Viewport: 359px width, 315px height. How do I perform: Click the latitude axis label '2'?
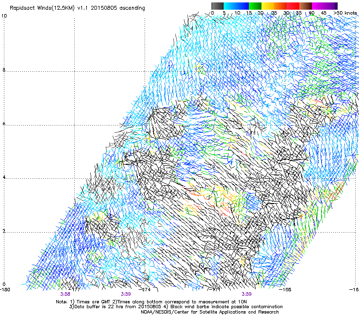coord(4,231)
